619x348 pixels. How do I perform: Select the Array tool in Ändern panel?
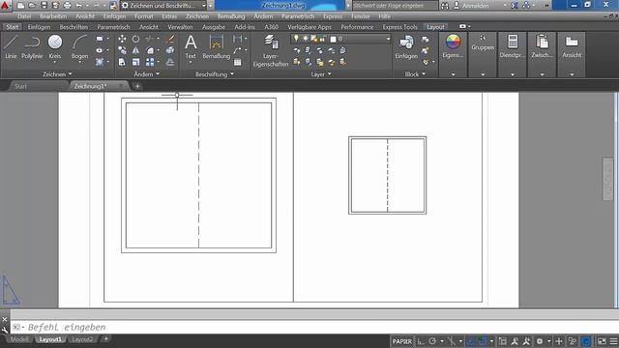(x=150, y=62)
